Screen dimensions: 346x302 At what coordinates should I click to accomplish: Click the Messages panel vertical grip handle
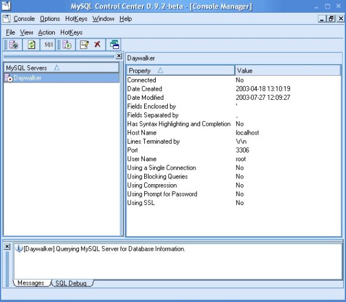tap(7, 269)
